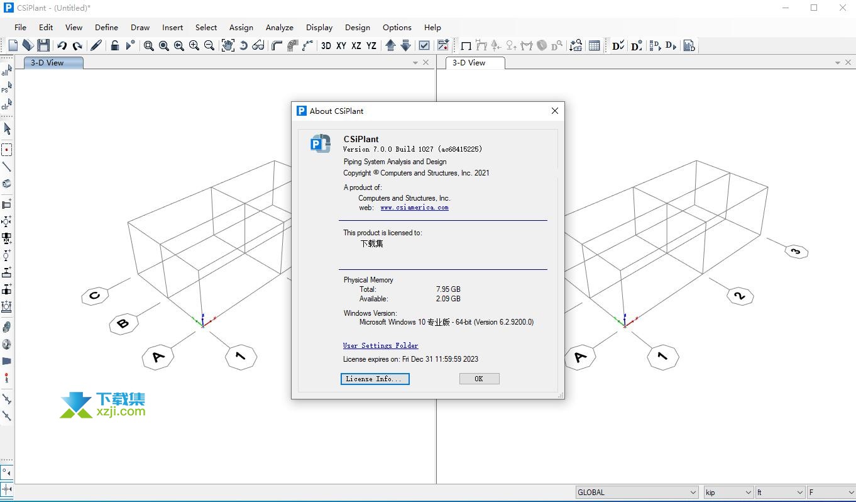The width and height of the screenshot is (856, 502).
Task: Zoom in one step with the plus magnifier
Action: click(x=194, y=45)
